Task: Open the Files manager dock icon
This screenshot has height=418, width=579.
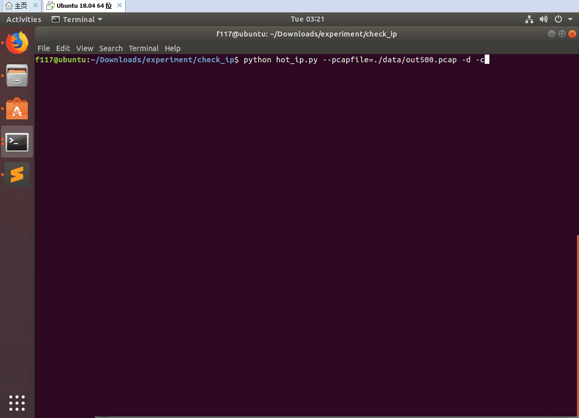Action: (17, 76)
